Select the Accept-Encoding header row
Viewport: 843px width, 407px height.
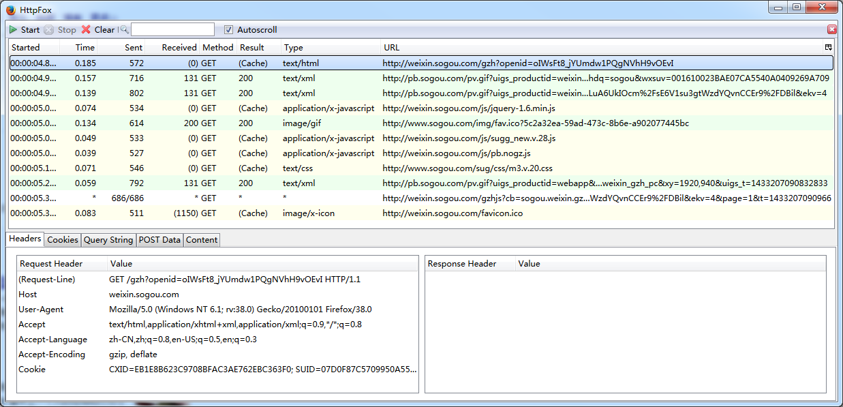point(218,355)
